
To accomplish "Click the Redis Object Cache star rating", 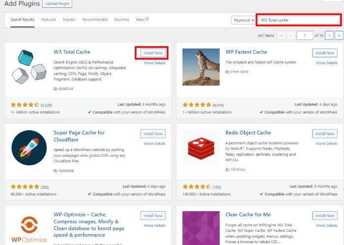I will 197,187.
